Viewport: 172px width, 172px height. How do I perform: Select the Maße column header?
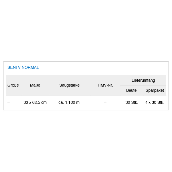pos(35,85)
